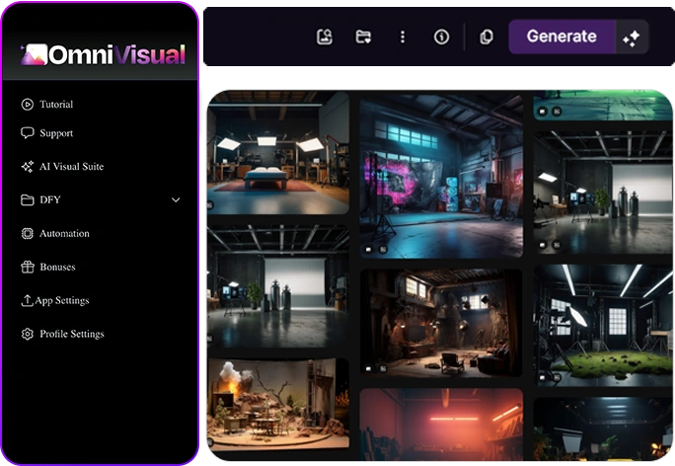Select the DFY label in sidebar
Viewport: 675px width, 466px height.
pos(50,199)
